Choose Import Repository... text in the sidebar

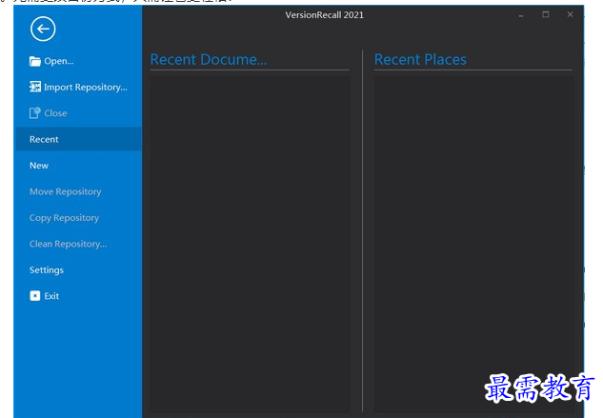pos(86,88)
